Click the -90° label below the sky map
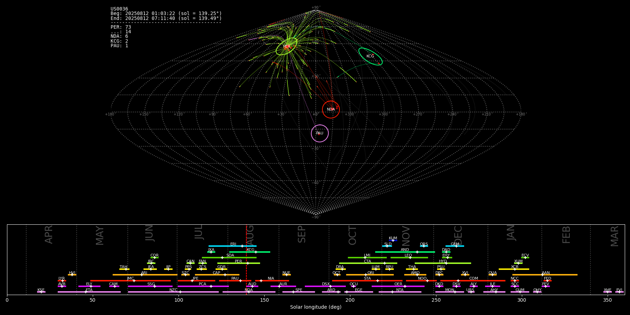The width and height of the screenshot is (630, 315). [316, 217]
